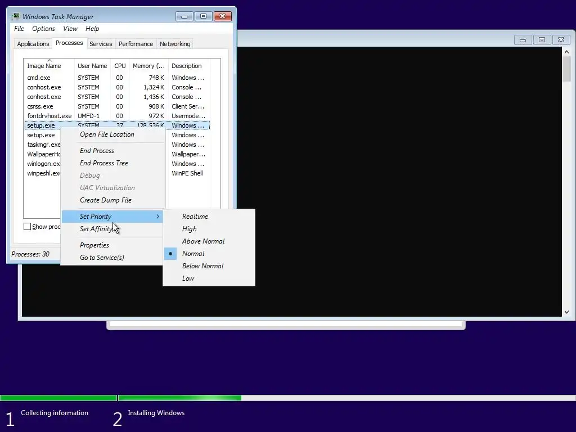
Task: Sort by Description column header
Action: point(189,66)
